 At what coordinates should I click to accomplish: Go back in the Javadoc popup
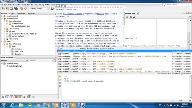(56, 6)
